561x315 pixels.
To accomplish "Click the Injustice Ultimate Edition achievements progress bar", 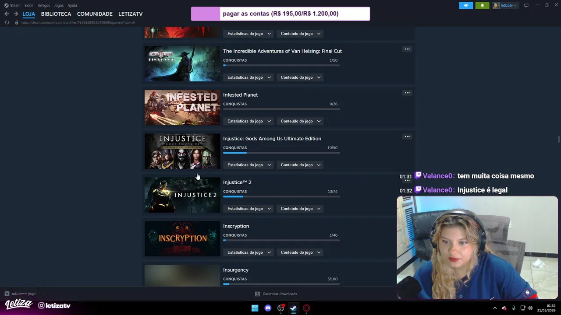I will (281, 153).
